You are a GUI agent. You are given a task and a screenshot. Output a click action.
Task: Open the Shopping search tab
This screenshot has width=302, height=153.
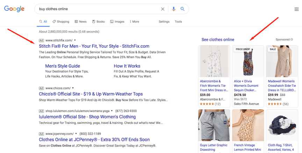[x=61, y=22]
